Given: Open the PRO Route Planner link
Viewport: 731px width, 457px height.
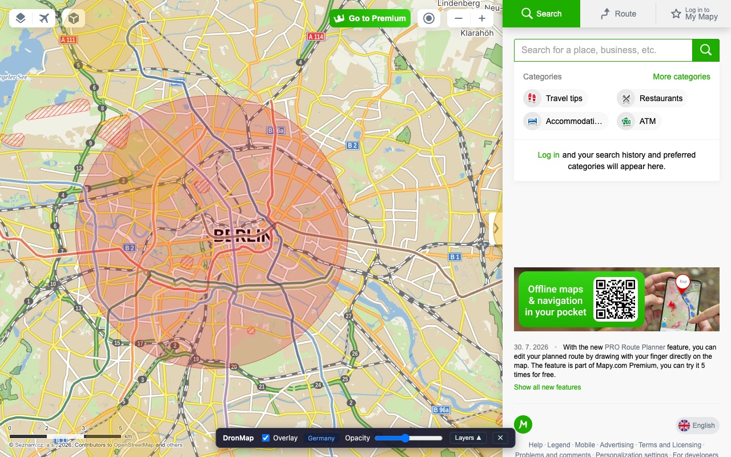Looking at the screenshot, I should (x=635, y=347).
